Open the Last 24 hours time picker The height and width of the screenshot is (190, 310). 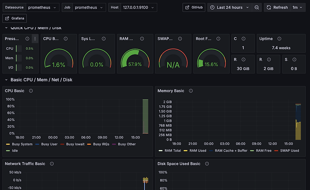229,7
